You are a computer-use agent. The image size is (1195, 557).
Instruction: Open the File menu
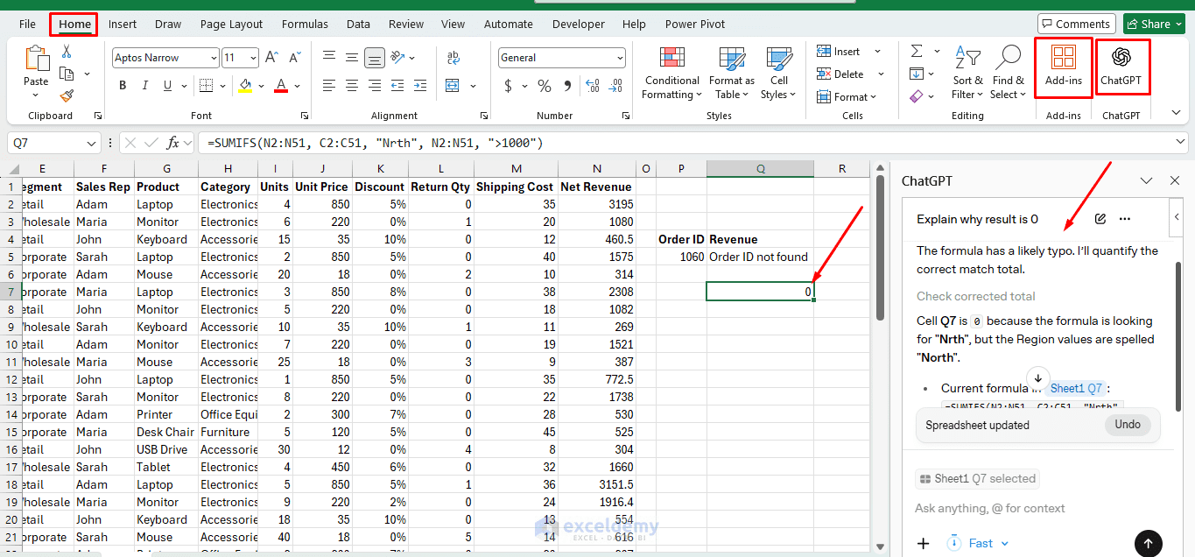27,24
